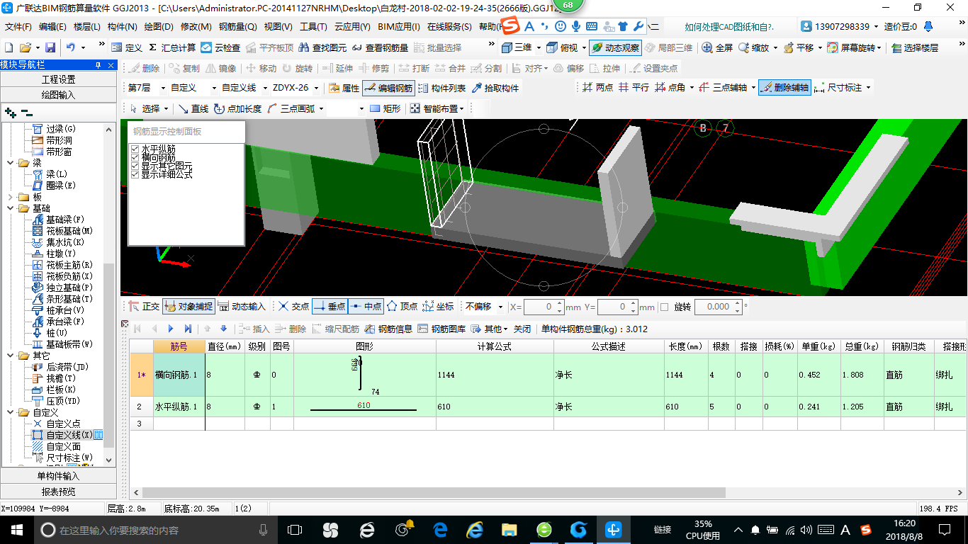Image resolution: width=968 pixels, height=544 pixels.
Task: Open 工具(T) menu
Action: tap(313, 27)
